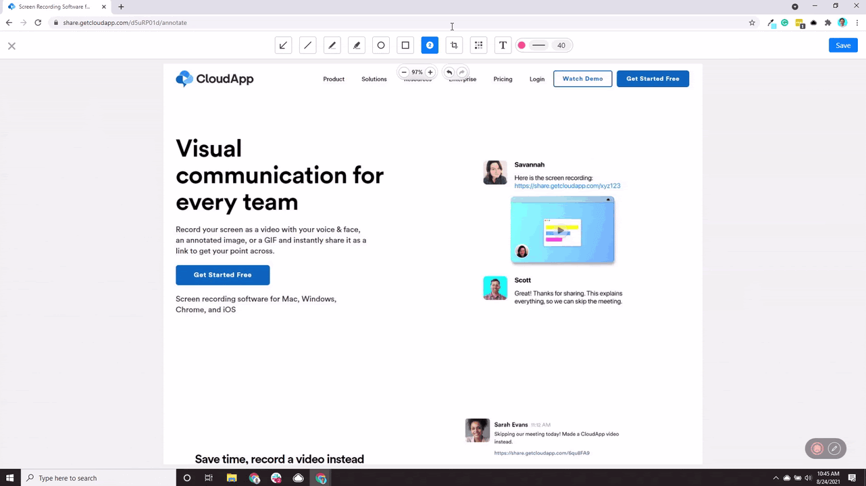This screenshot has height=486, width=866.
Task: Click the floating pencil annotate button
Action: pos(834,448)
